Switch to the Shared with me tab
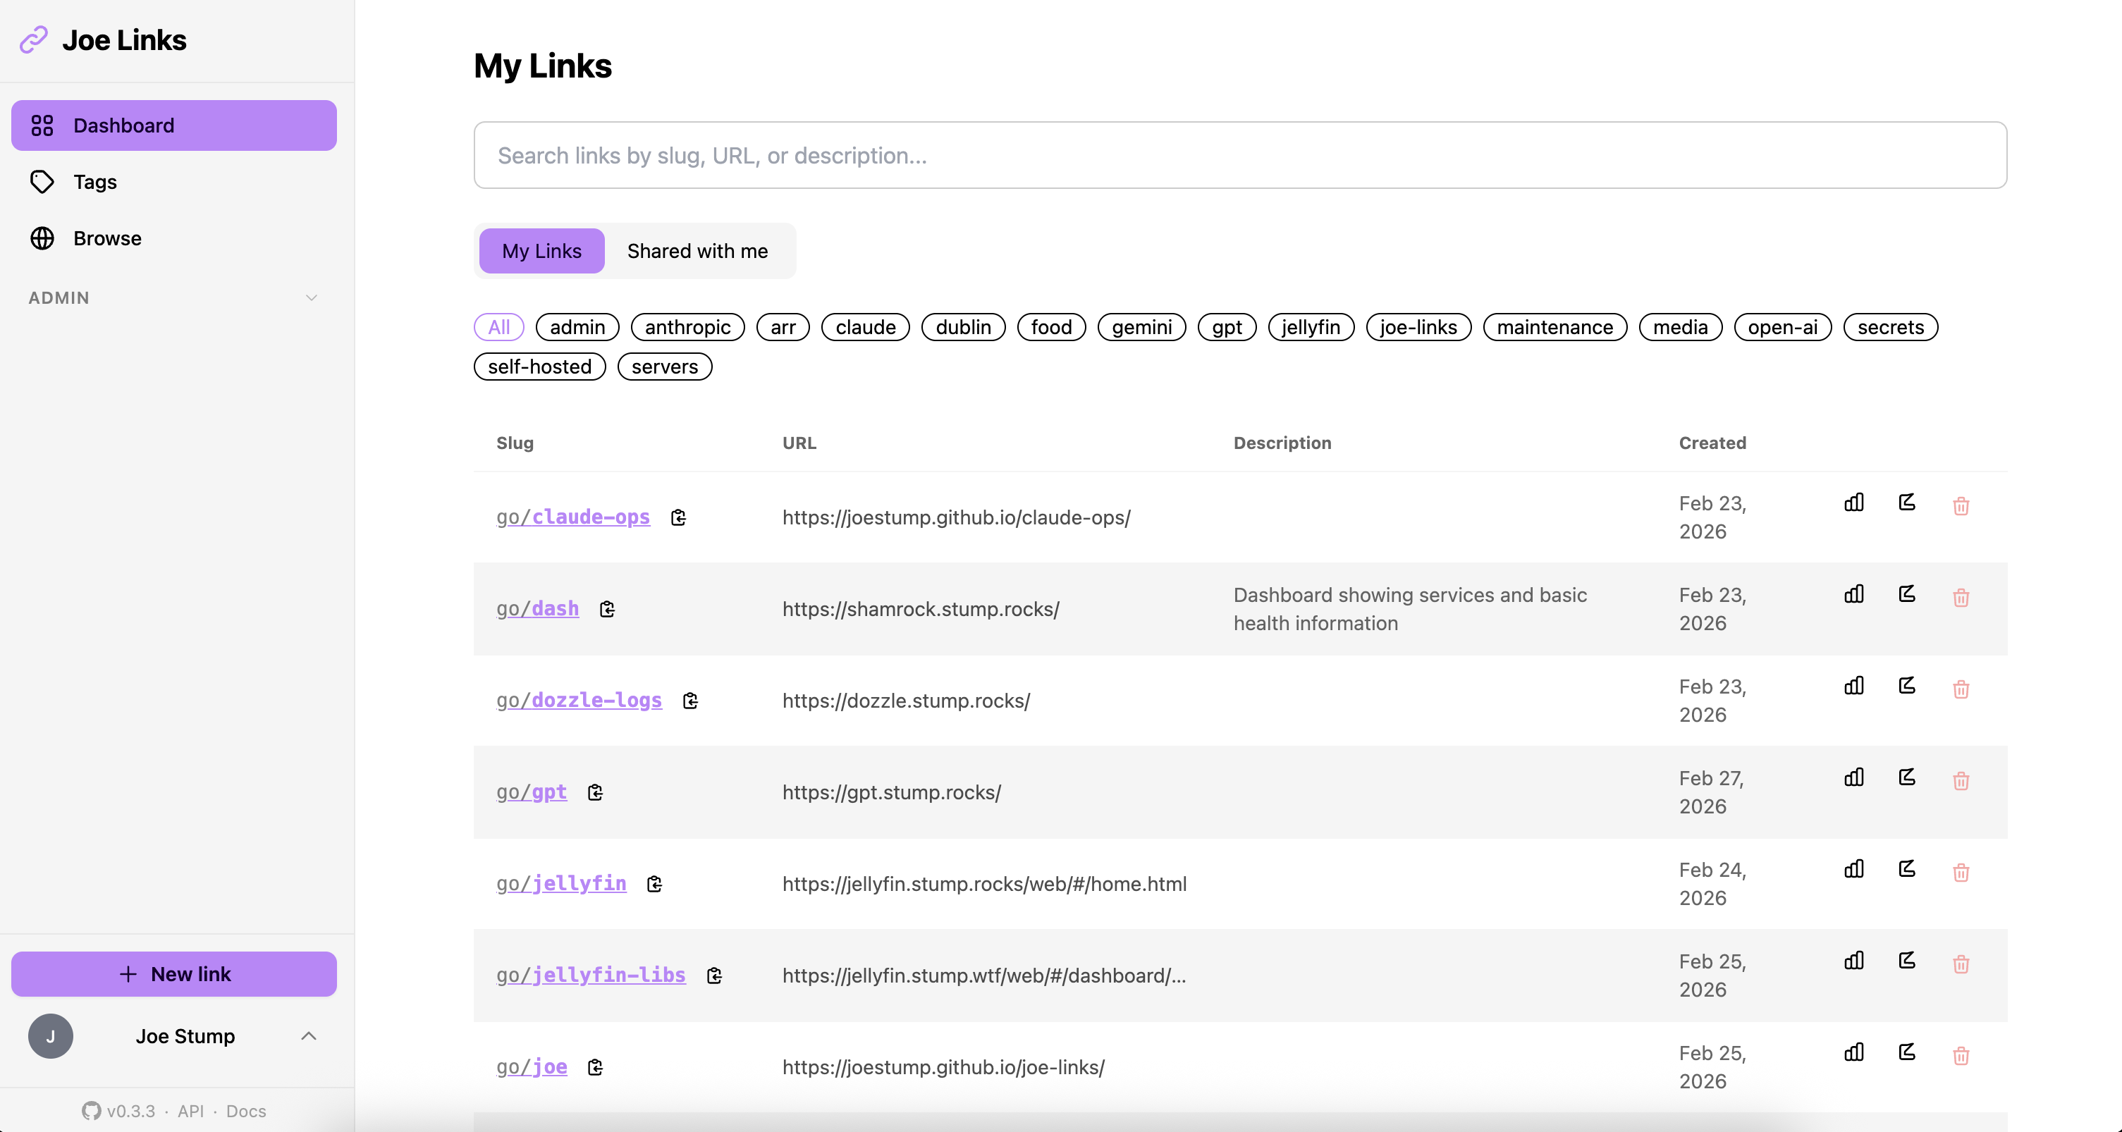The height and width of the screenshot is (1132, 2122). [697, 250]
